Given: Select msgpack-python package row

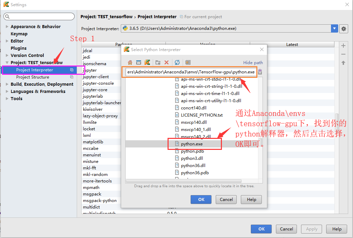Looking at the screenshot, I should click(100, 201).
